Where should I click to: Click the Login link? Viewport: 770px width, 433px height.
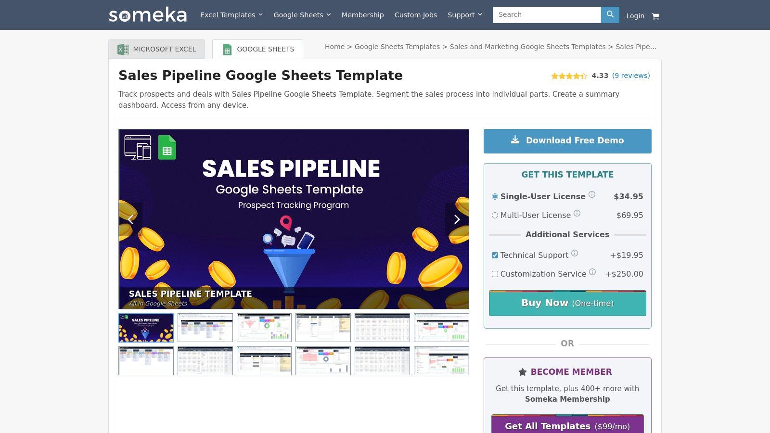(635, 16)
